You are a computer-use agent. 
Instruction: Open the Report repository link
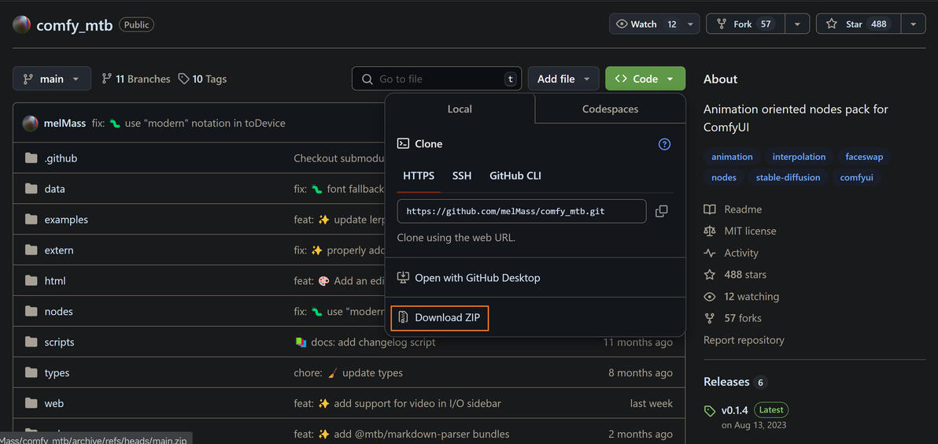coord(744,340)
